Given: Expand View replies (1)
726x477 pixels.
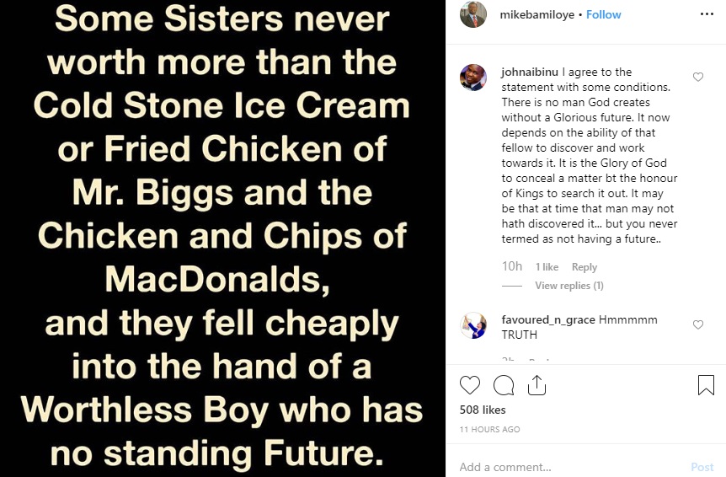Looking at the screenshot, I should coord(569,286).
